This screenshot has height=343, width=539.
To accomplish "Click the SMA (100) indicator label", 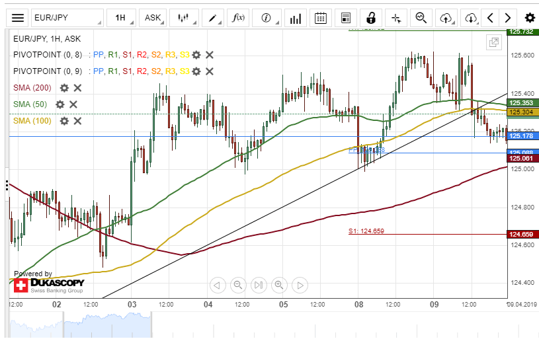I will pyautogui.click(x=32, y=121).
